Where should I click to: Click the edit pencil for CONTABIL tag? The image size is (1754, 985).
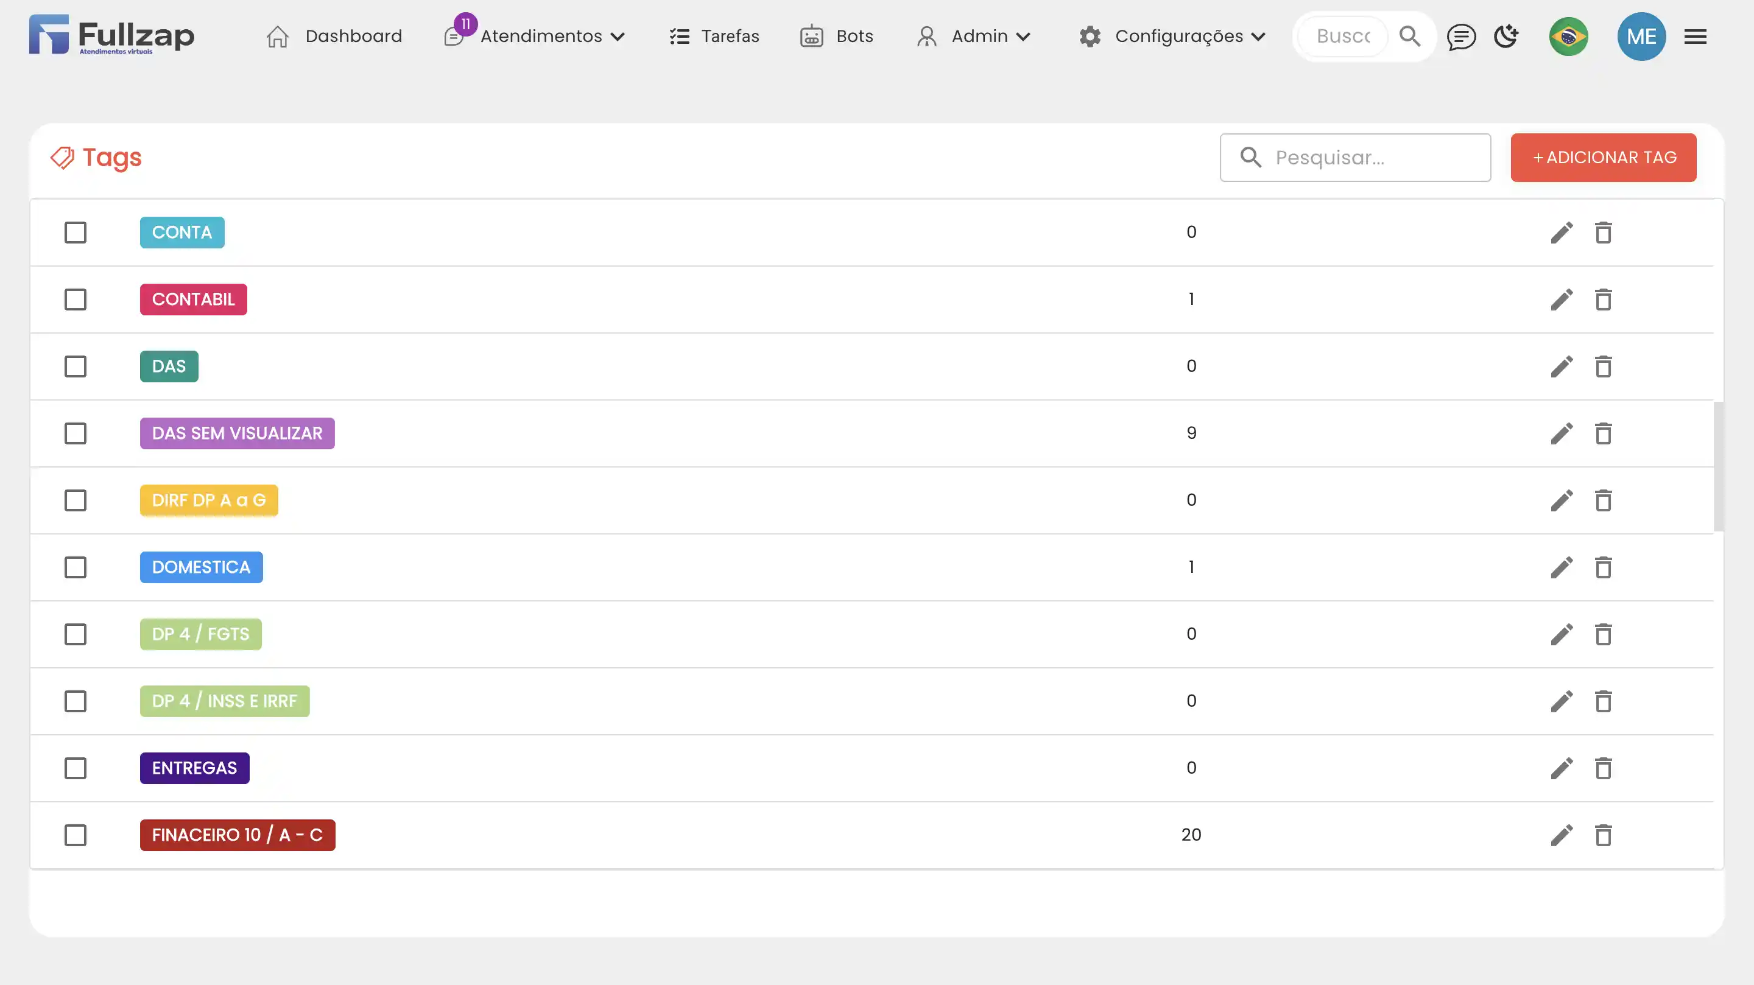pyautogui.click(x=1562, y=300)
